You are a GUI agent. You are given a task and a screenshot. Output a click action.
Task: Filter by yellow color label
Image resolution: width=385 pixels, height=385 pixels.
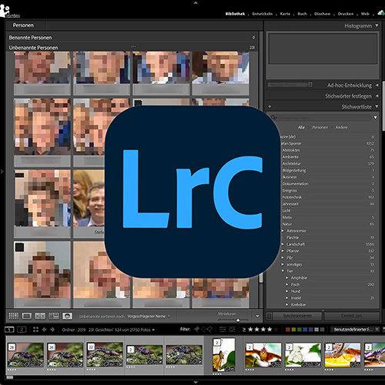[293, 330]
